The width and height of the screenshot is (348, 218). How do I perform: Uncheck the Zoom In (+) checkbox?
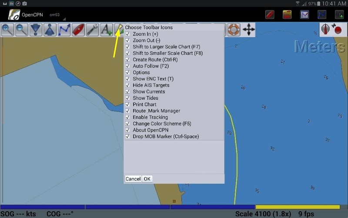pyautogui.click(x=127, y=34)
